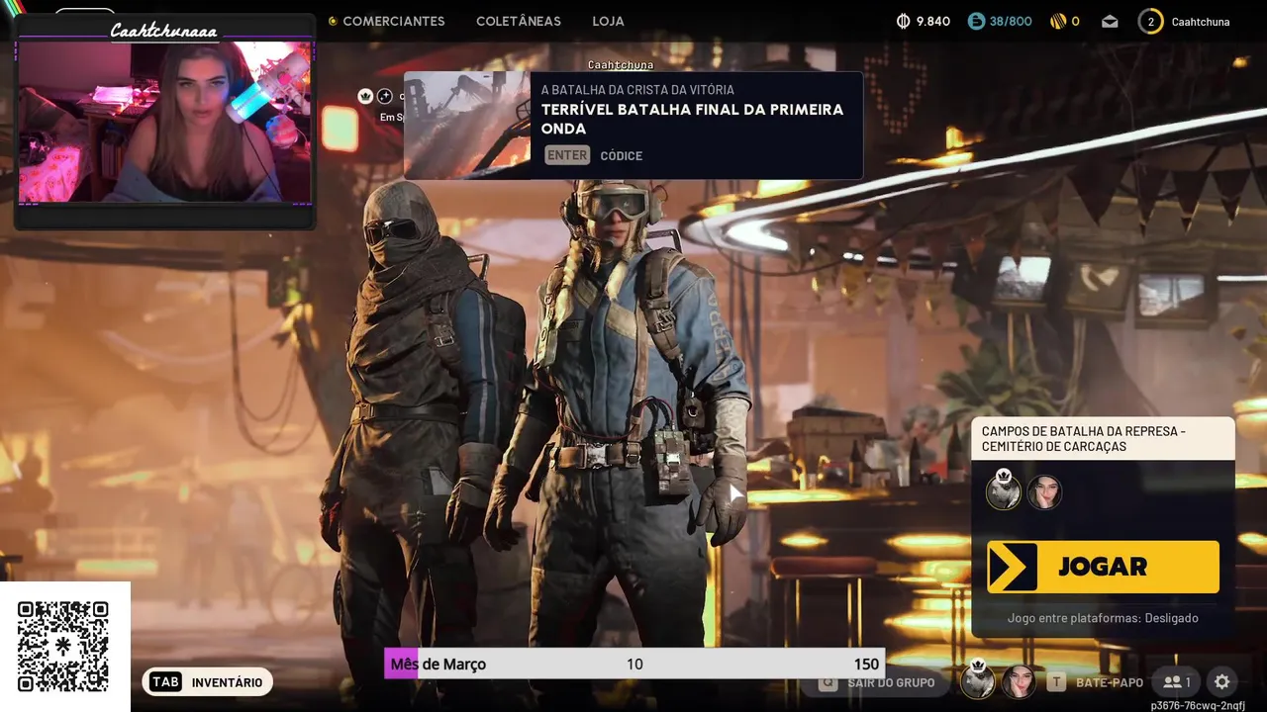1267x712 pixels.
Task: Open INVENTÁRIO with the TAB button
Action: 207,682
